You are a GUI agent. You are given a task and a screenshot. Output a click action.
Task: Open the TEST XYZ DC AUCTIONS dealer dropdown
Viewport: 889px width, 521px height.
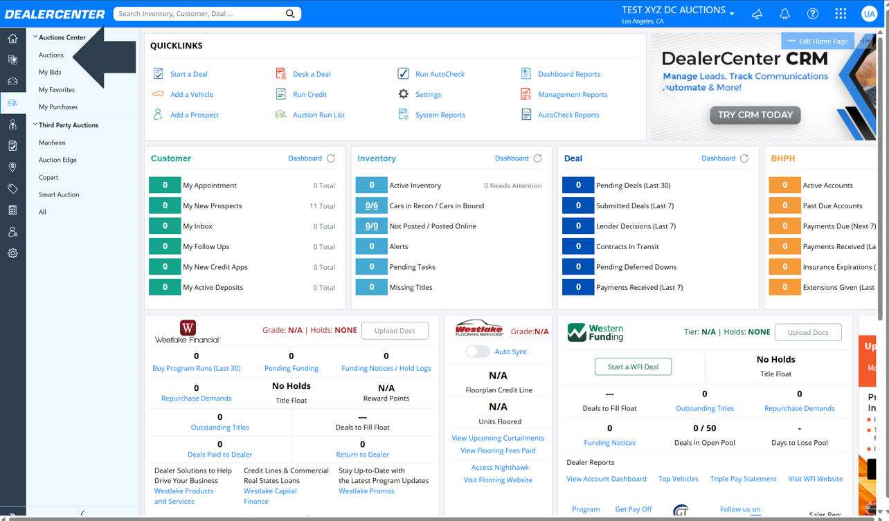click(x=678, y=11)
